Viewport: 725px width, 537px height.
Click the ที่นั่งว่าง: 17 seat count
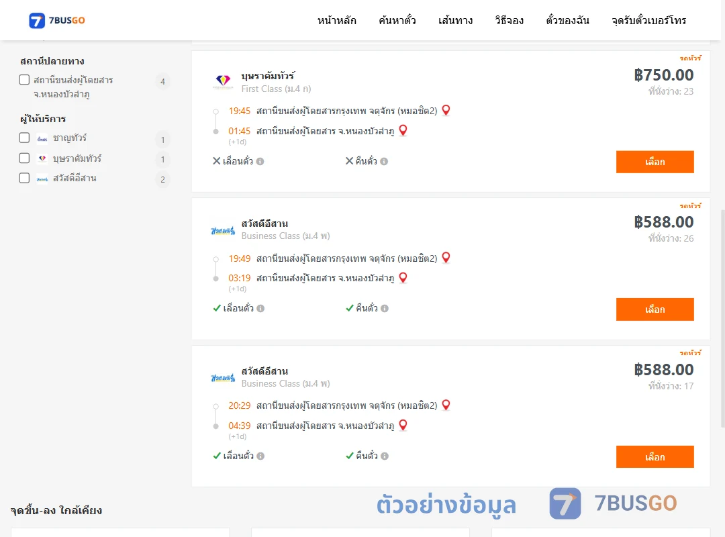[x=671, y=386]
